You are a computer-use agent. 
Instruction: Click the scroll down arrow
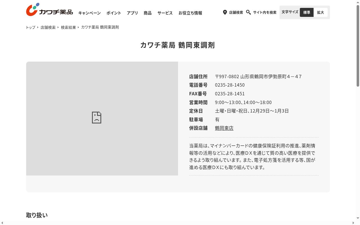point(358,218)
